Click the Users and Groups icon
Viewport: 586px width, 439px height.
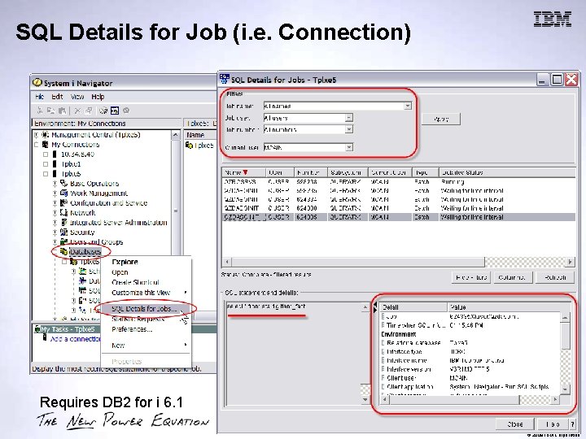[x=64, y=242]
